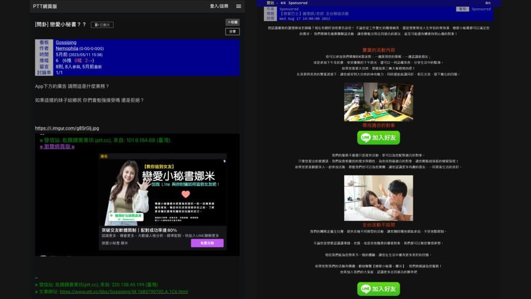Click the purple 免費洽詢 ad button
The width and height of the screenshot is (531, 299).
207,243
